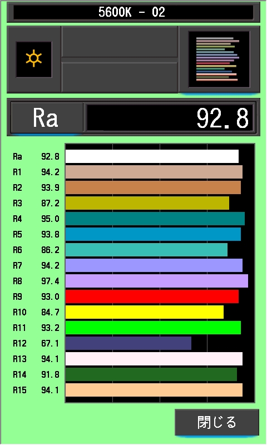
Task: Click the R10 value 84.7
Action: (51, 312)
